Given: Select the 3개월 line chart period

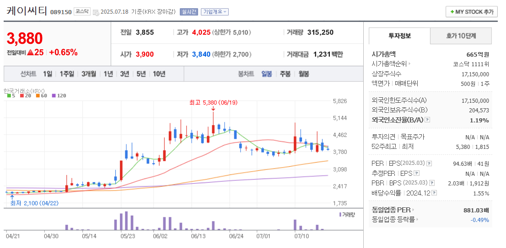Looking at the screenshot, I should [x=89, y=74].
